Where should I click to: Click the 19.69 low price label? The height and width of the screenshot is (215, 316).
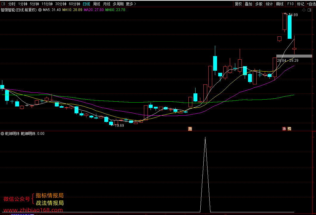[119, 126]
